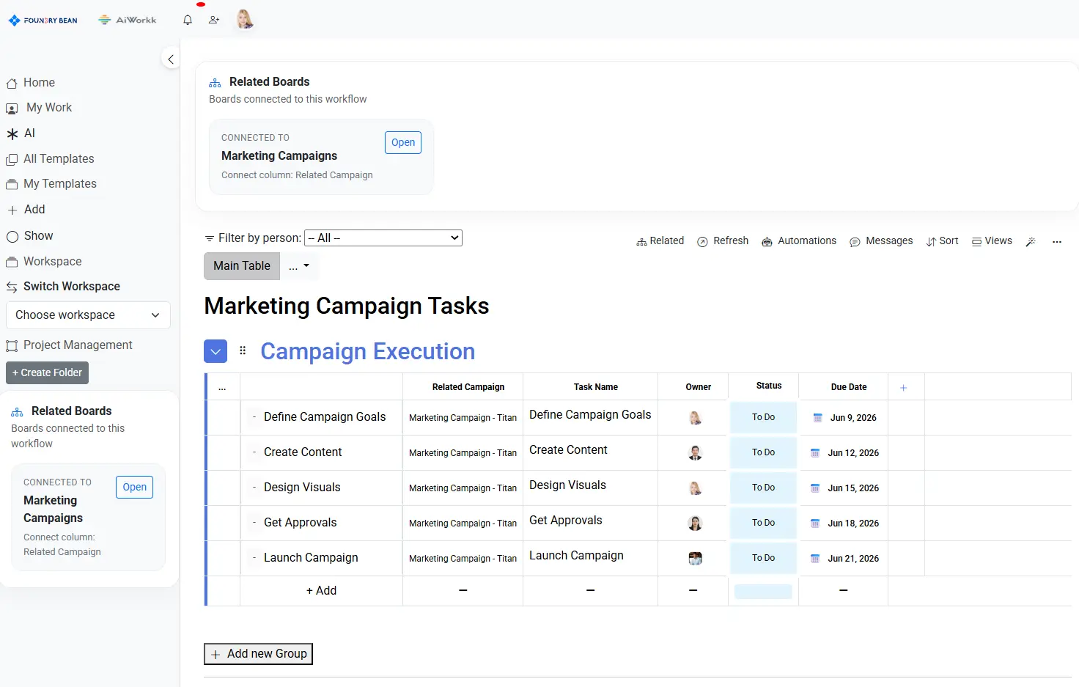Click the Campaign Execution drag handle
This screenshot has height=687, width=1079.
point(243,350)
